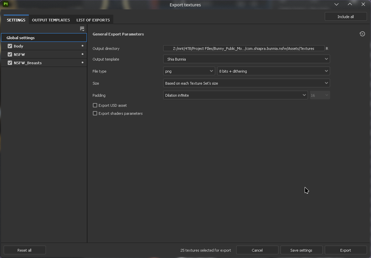This screenshot has height=258, width=371.
Task: Click the Export button
Action: pos(346,250)
